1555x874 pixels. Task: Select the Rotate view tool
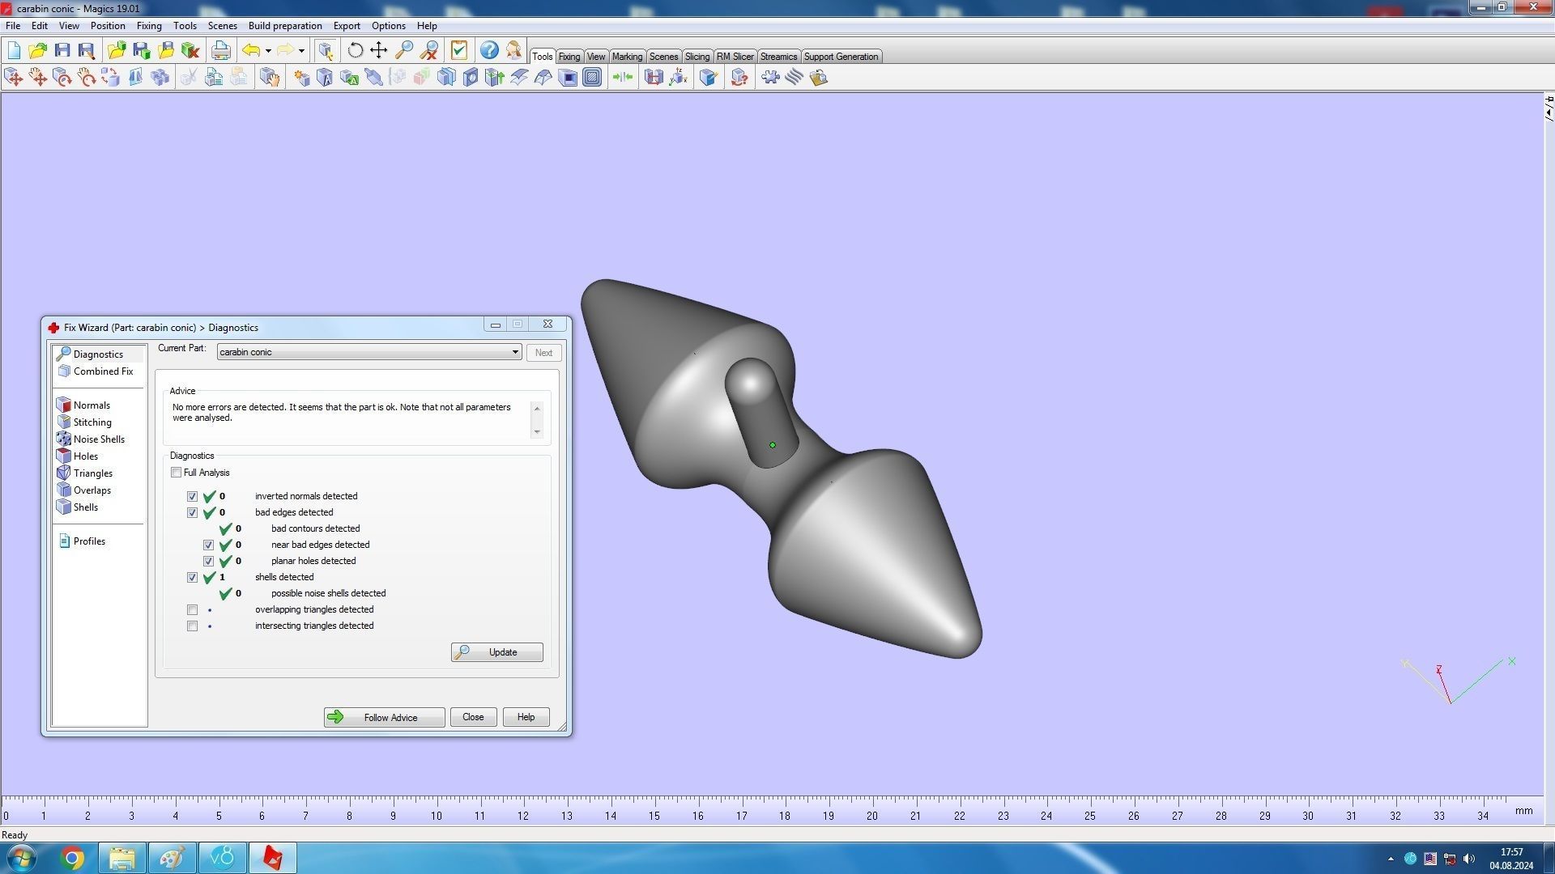355,50
